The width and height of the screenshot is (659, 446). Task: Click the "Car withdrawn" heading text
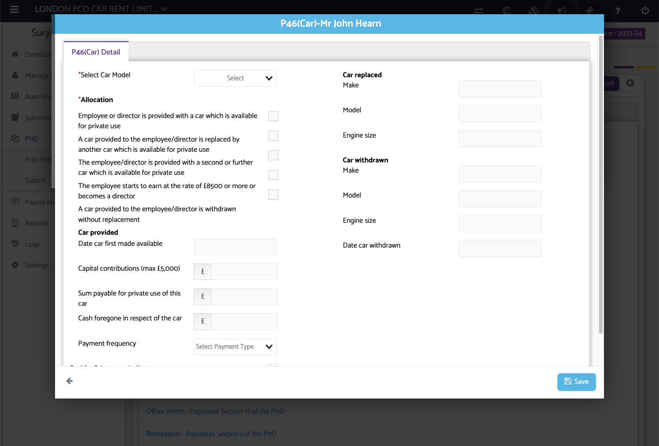pyautogui.click(x=365, y=160)
